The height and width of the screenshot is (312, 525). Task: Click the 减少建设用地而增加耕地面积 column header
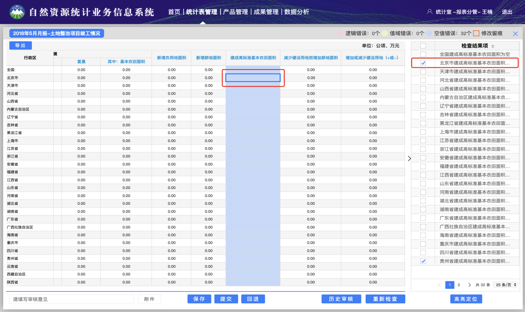pyautogui.click(x=311, y=58)
